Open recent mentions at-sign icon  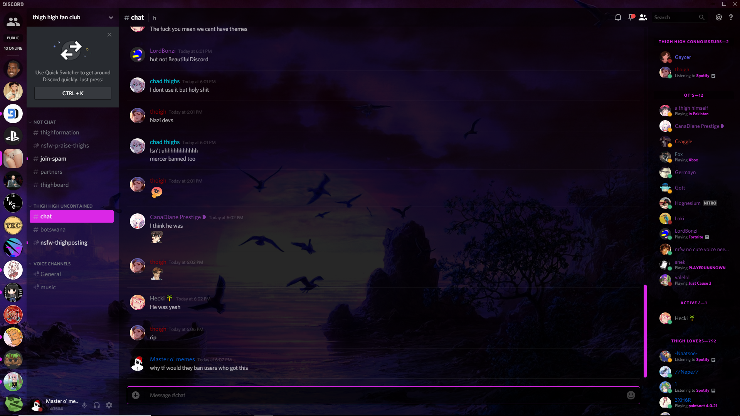719,17
